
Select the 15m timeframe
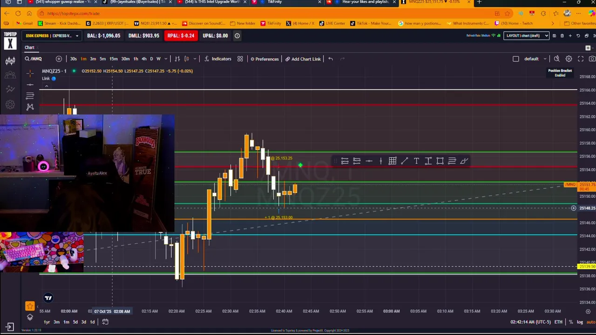113,59
